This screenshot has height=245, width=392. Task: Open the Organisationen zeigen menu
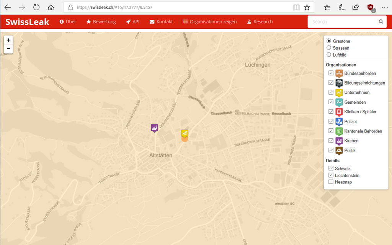pos(210,22)
